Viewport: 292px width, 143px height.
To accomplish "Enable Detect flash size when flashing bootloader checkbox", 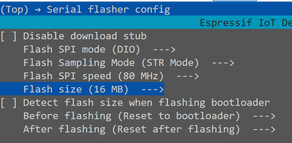I will (x=9, y=103).
